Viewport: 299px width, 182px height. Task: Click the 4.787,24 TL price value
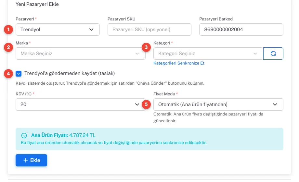pyautogui.click(x=82, y=135)
